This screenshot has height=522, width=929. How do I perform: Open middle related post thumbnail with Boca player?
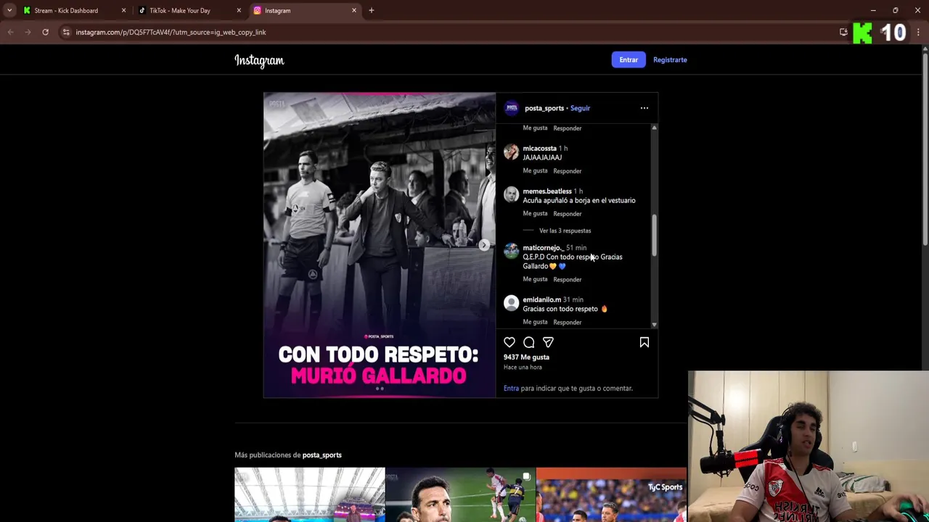tap(461, 494)
